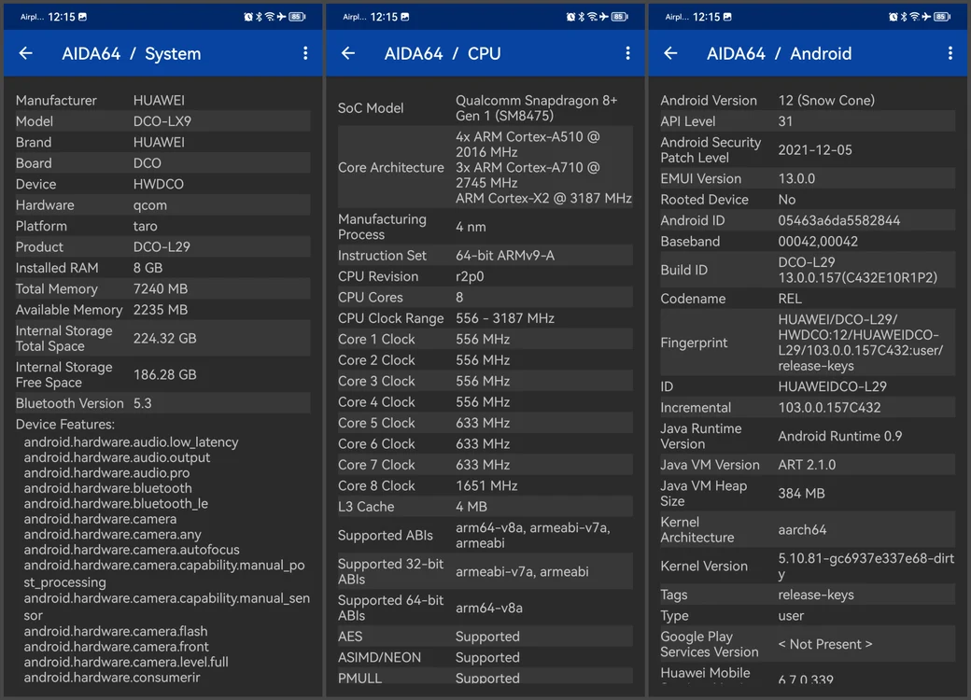Select Kernel Architecture aarch64 row
This screenshot has width=971, height=700.
tap(808, 530)
